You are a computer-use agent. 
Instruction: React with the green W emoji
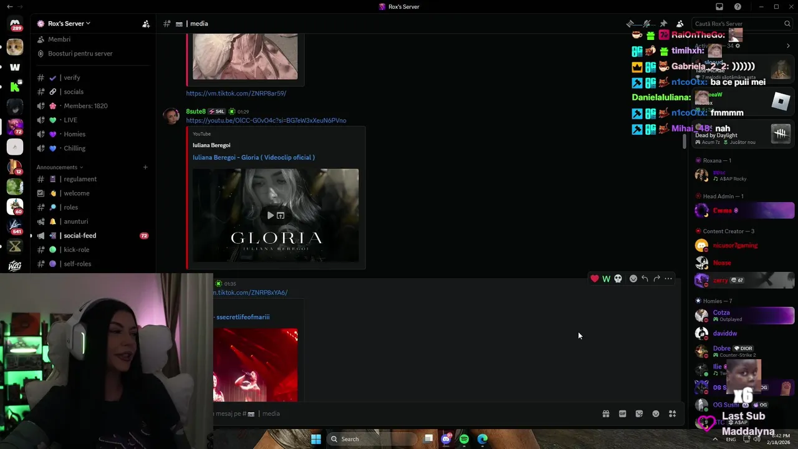pyautogui.click(x=606, y=279)
